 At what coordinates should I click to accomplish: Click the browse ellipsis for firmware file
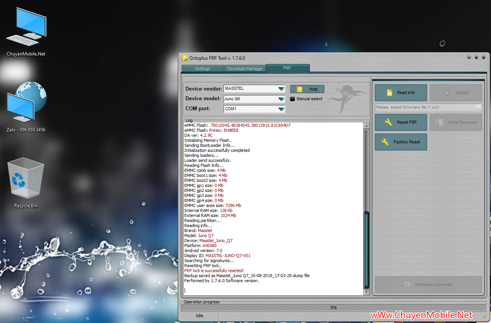(x=479, y=108)
